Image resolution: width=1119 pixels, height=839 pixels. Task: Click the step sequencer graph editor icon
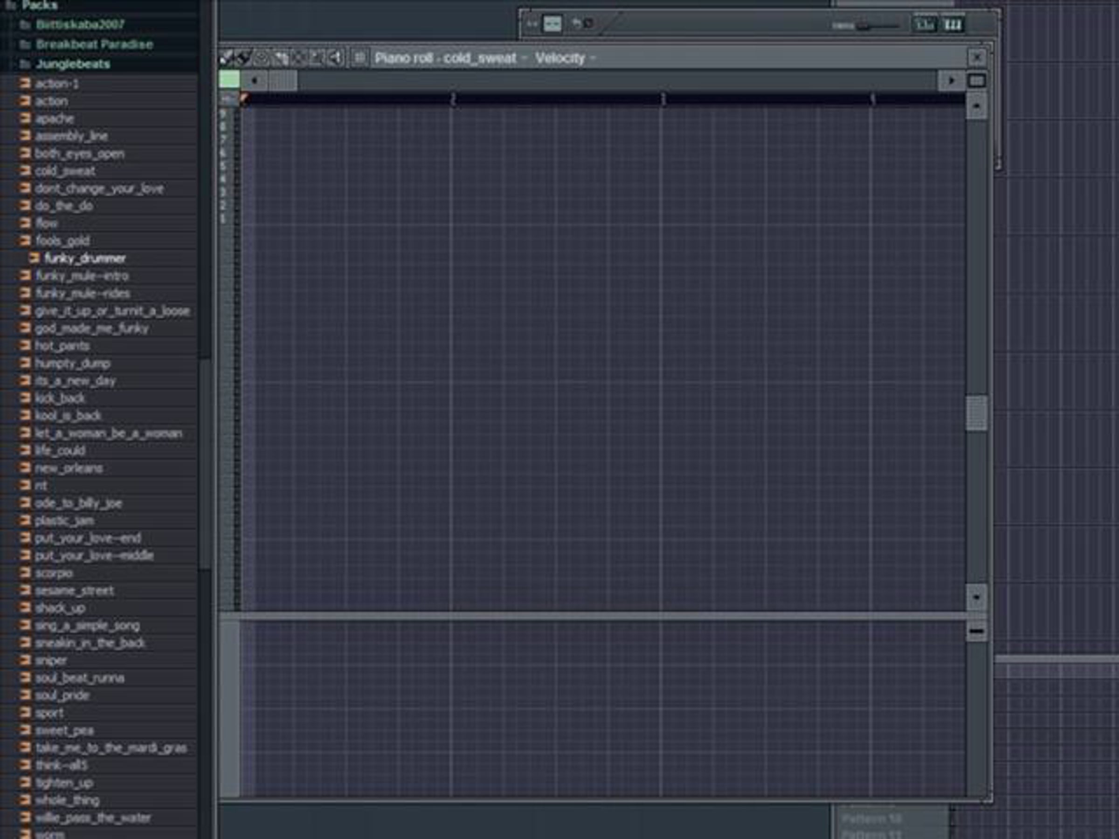[925, 25]
